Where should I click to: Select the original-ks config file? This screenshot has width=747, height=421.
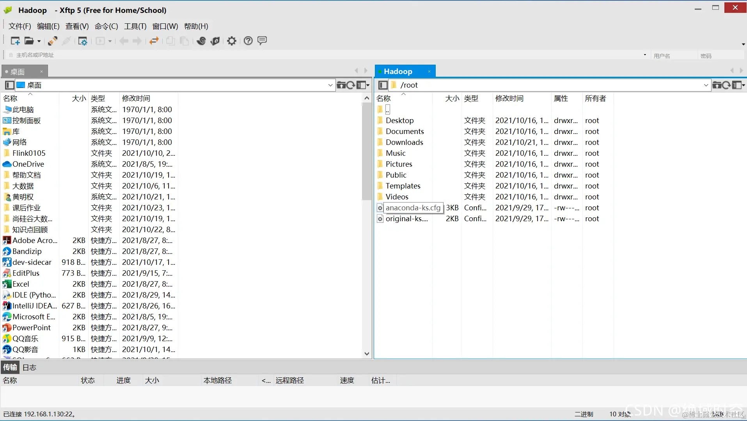point(406,219)
